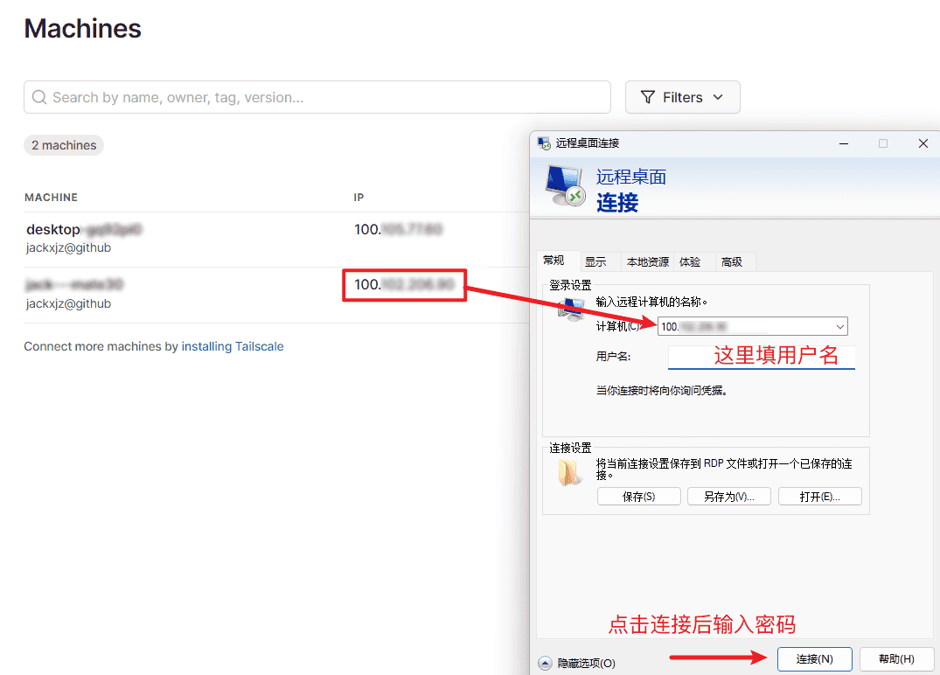940x675 pixels.
Task: Click the funnel icon in Filters
Action: tap(647, 97)
